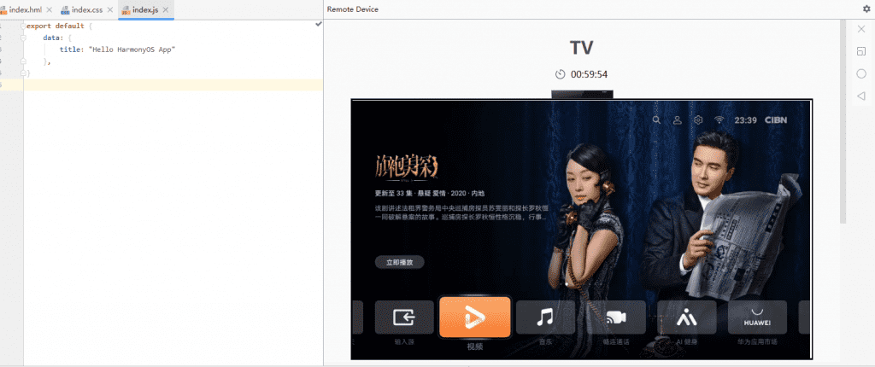Click the empty highlighted last editor line
Viewport: 875px width, 367px height.
[x=173, y=84]
